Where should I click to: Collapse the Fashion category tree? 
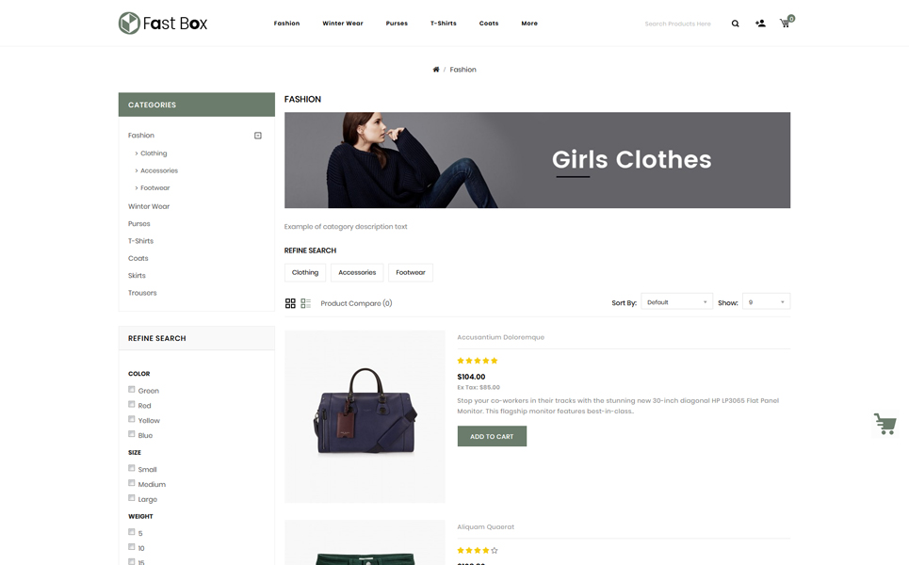pos(258,136)
